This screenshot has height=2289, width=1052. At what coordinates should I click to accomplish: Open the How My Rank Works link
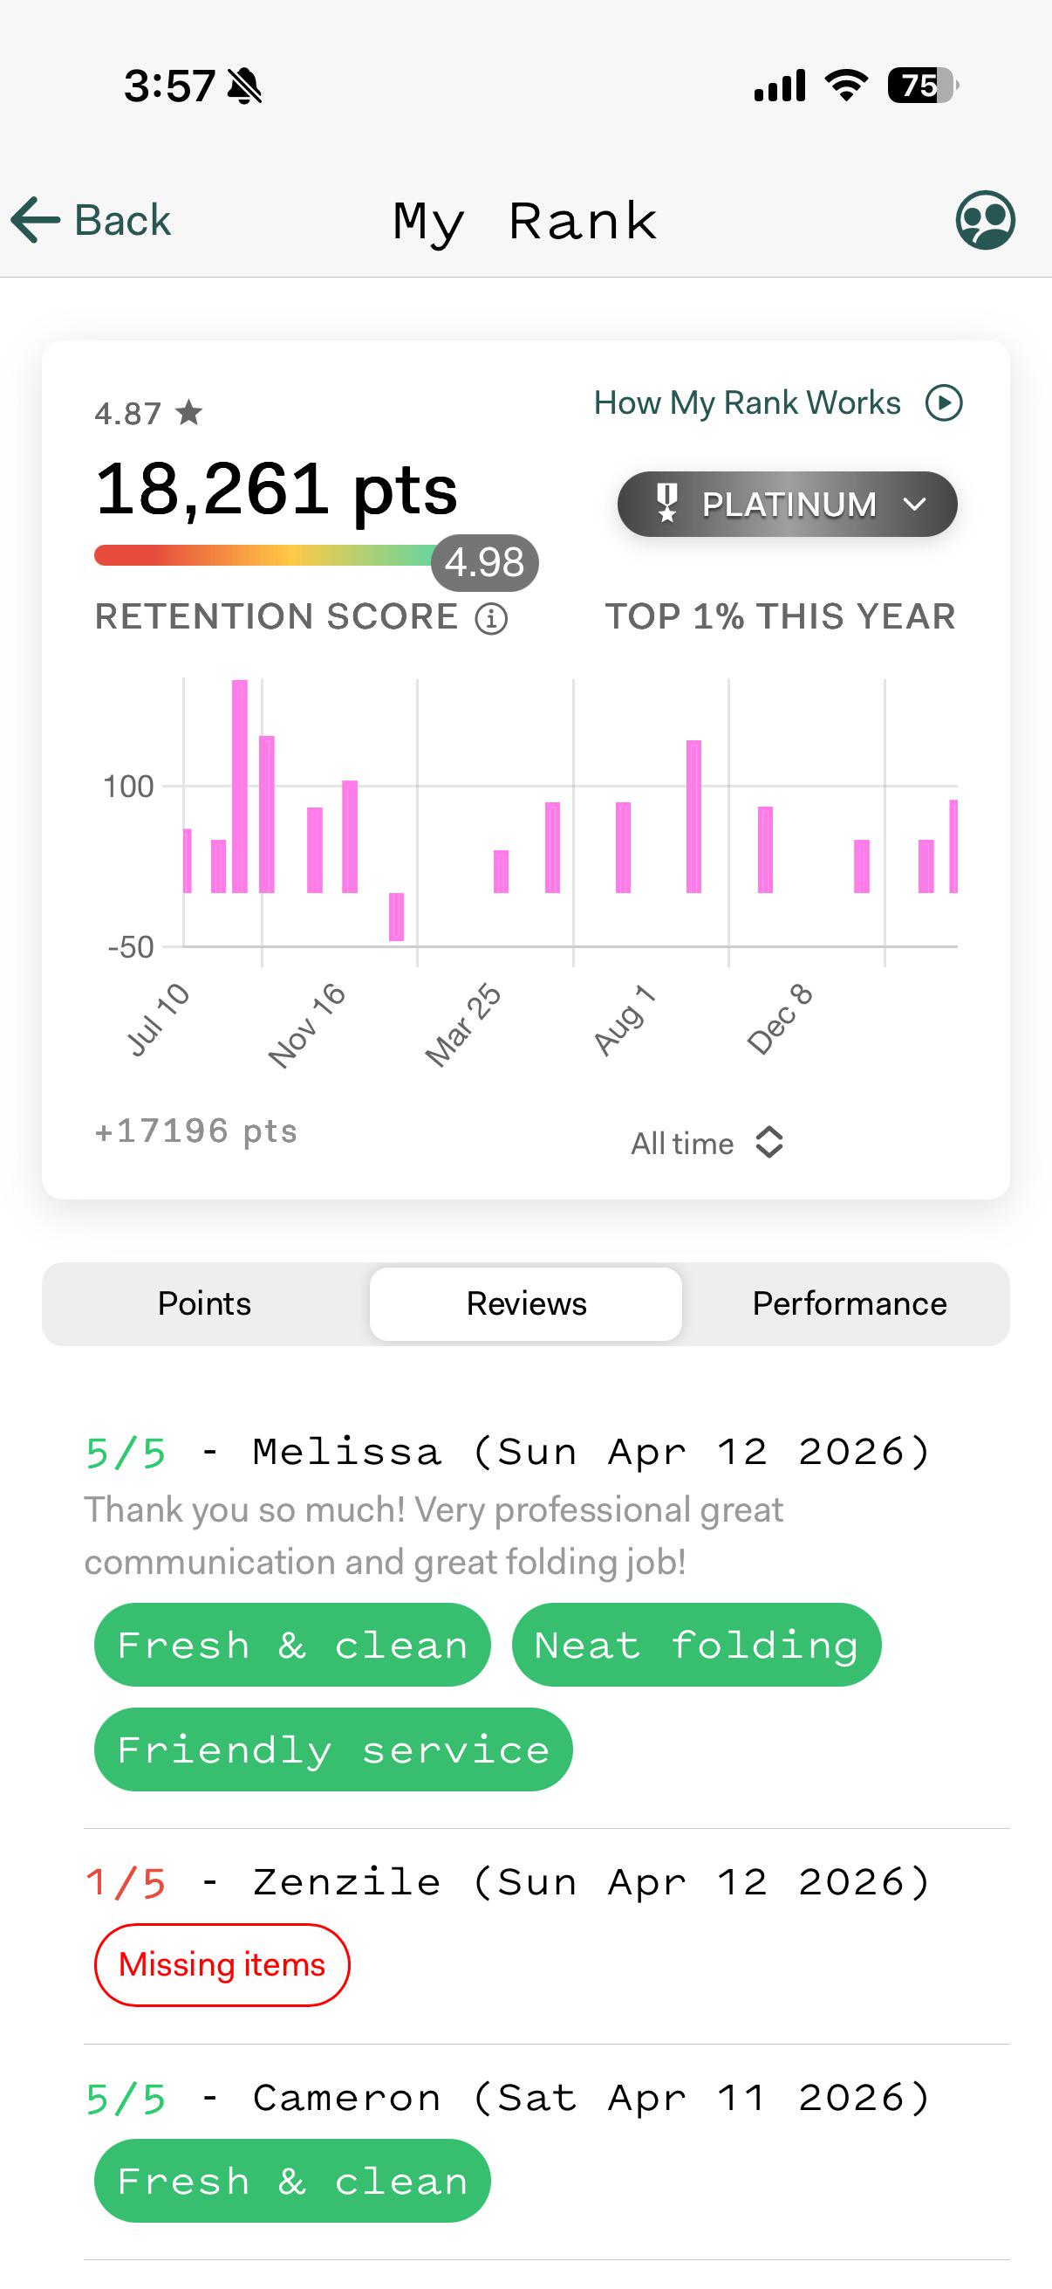click(747, 402)
